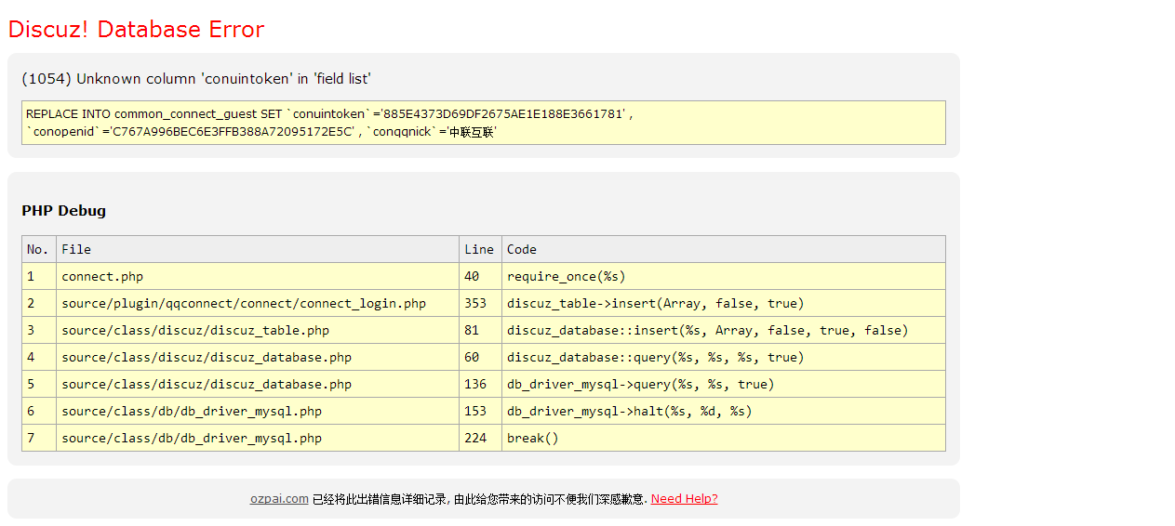Click the break() code cell
The height and width of the screenshot is (526, 1175).
[533, 438]
